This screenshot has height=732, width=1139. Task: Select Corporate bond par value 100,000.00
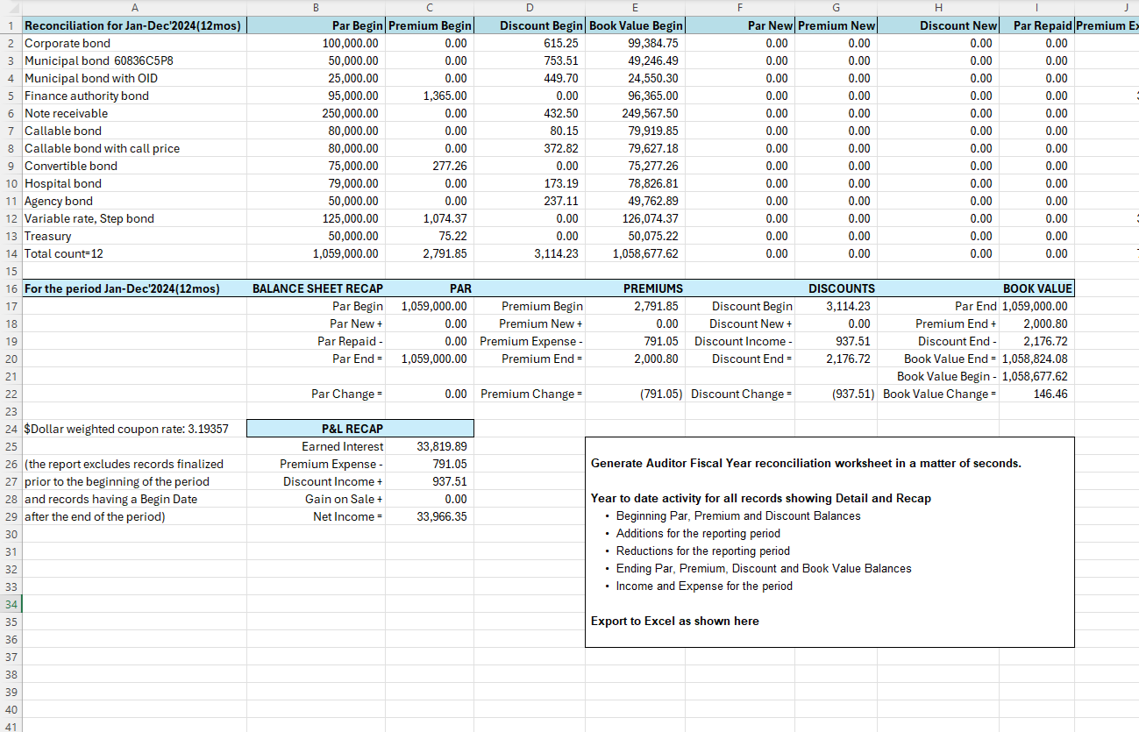coord(317,43)
